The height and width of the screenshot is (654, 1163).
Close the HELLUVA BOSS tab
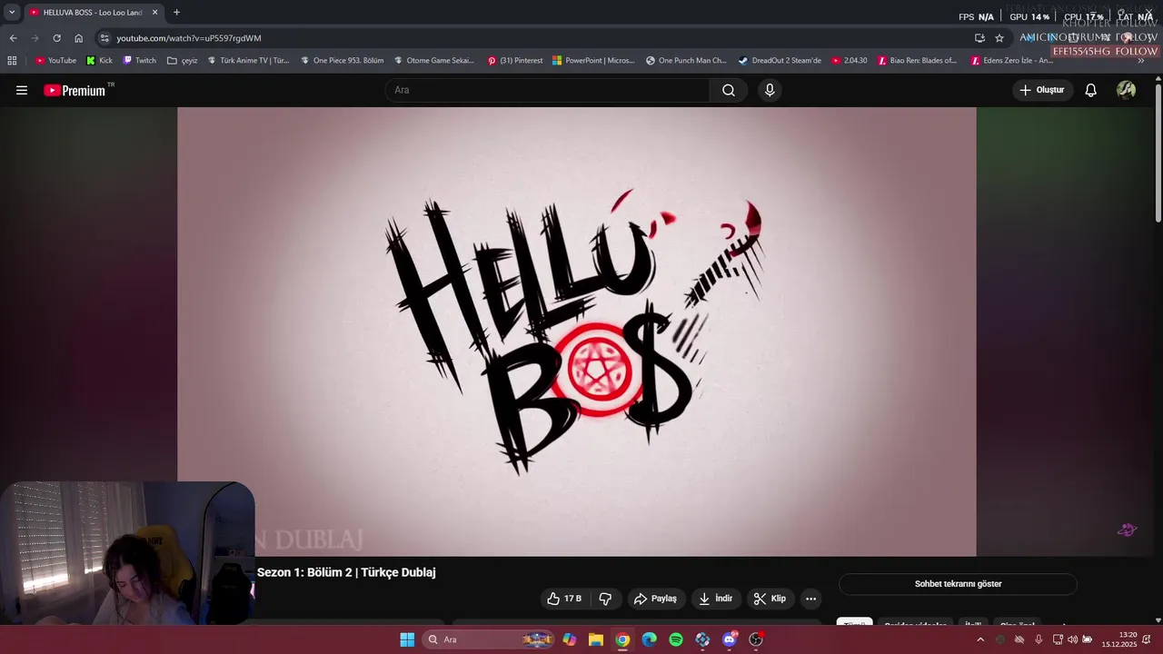tap(154, 13)
